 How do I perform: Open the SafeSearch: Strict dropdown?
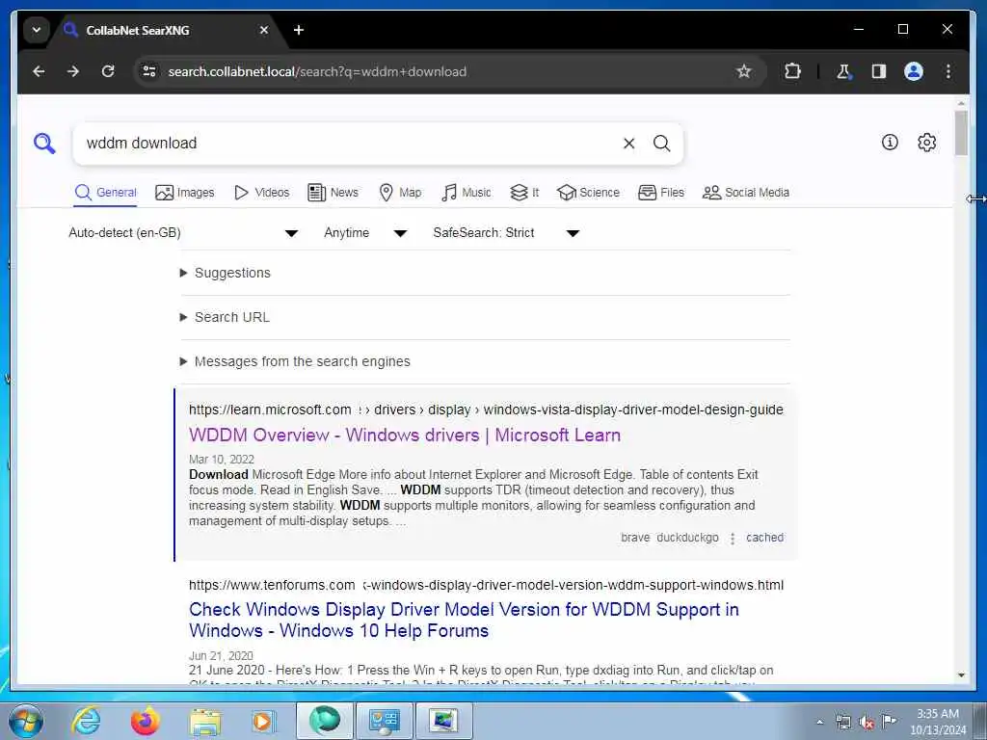pos(505,233)
